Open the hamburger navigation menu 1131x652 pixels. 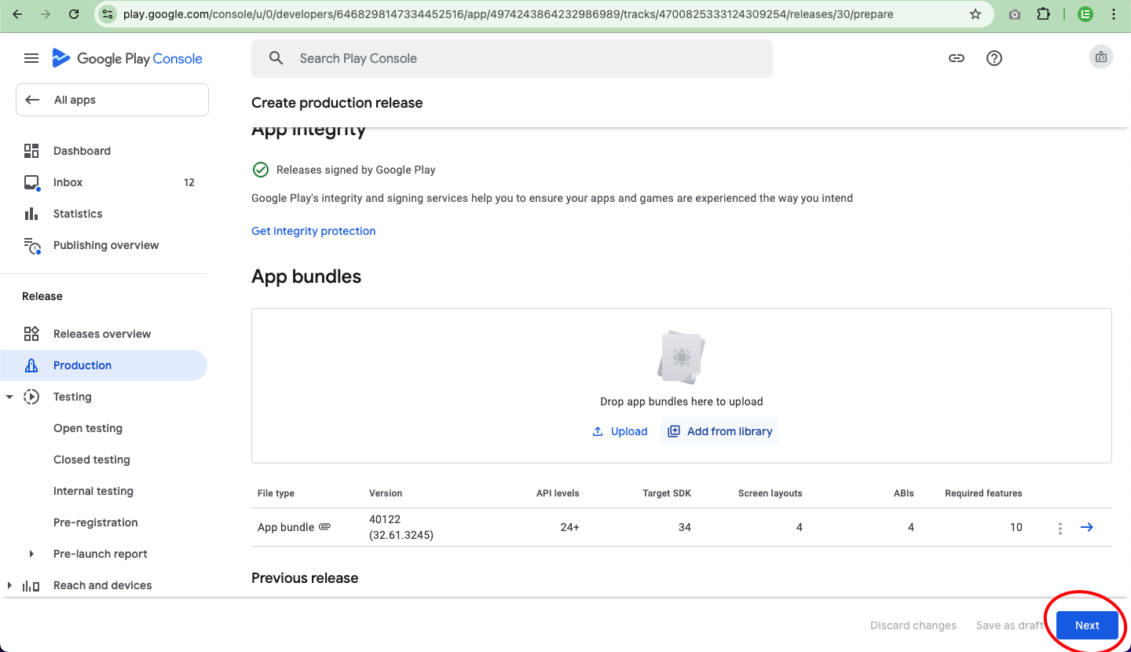tap(31, 58)
